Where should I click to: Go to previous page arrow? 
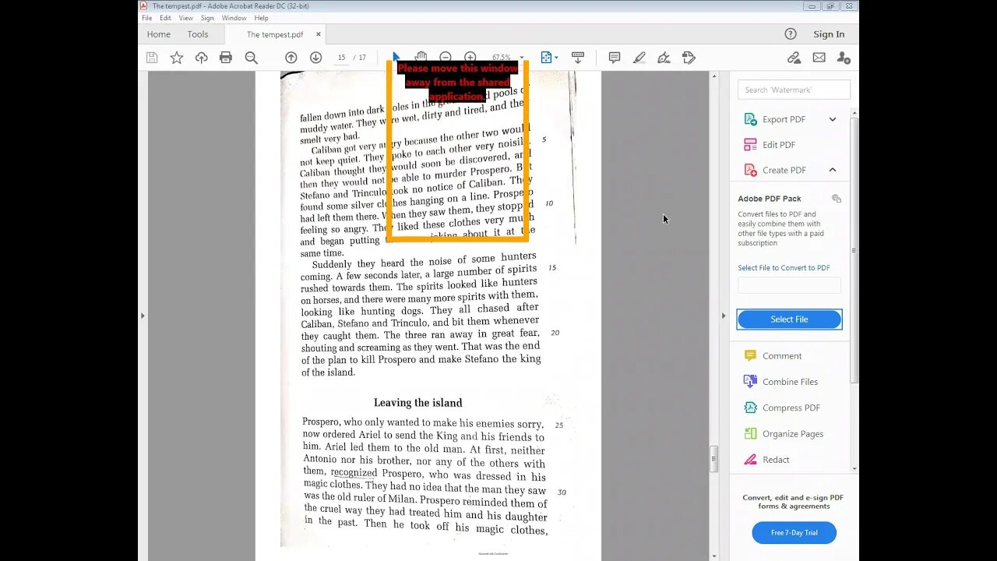291,58
